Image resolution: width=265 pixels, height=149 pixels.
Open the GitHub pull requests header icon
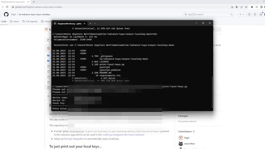(x=255, y=14)
